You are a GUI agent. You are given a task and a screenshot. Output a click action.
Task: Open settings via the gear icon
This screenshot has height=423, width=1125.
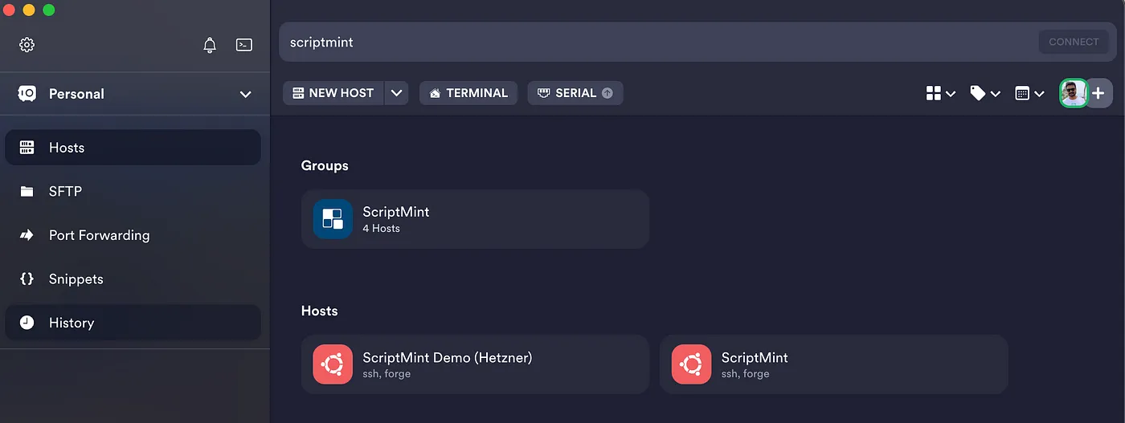[x=27, y=45]
